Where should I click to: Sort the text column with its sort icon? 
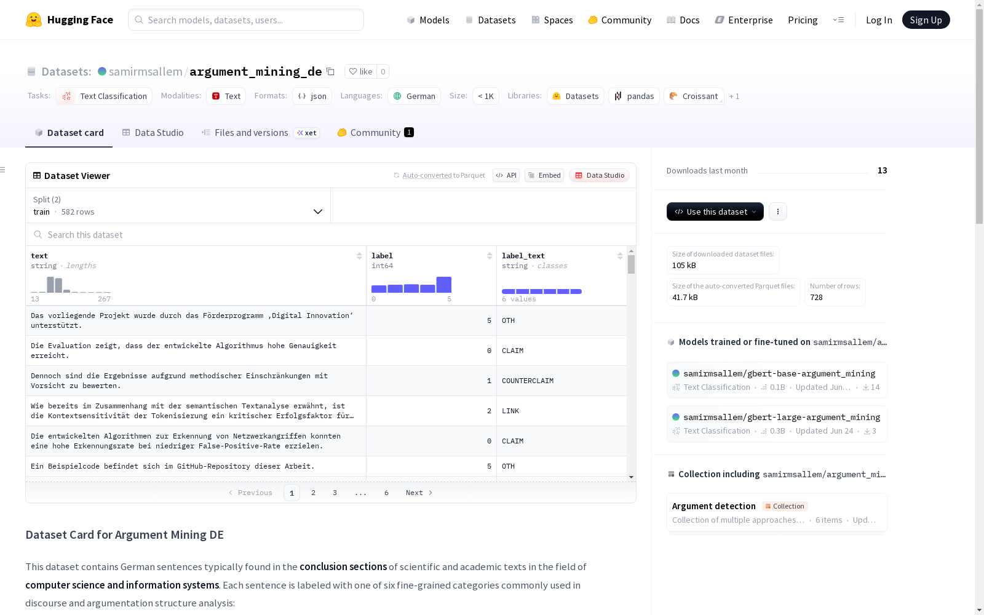click(359, 256)
